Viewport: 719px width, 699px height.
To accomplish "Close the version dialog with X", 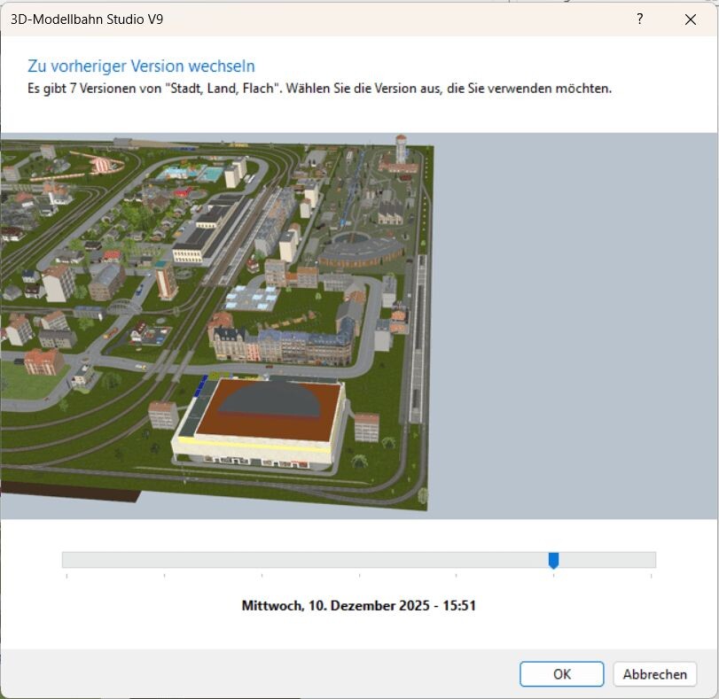I will pyautogui.click(x=691, y=19).
